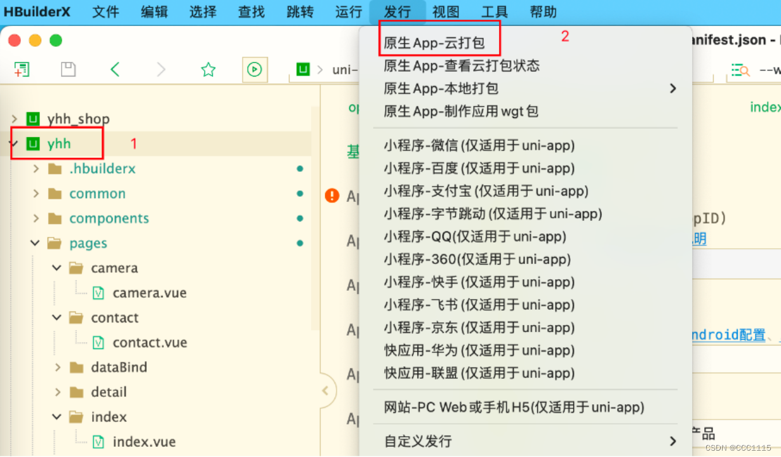781x457 pixels.
Task: Open the 跳转 menu
Action: 300,11
